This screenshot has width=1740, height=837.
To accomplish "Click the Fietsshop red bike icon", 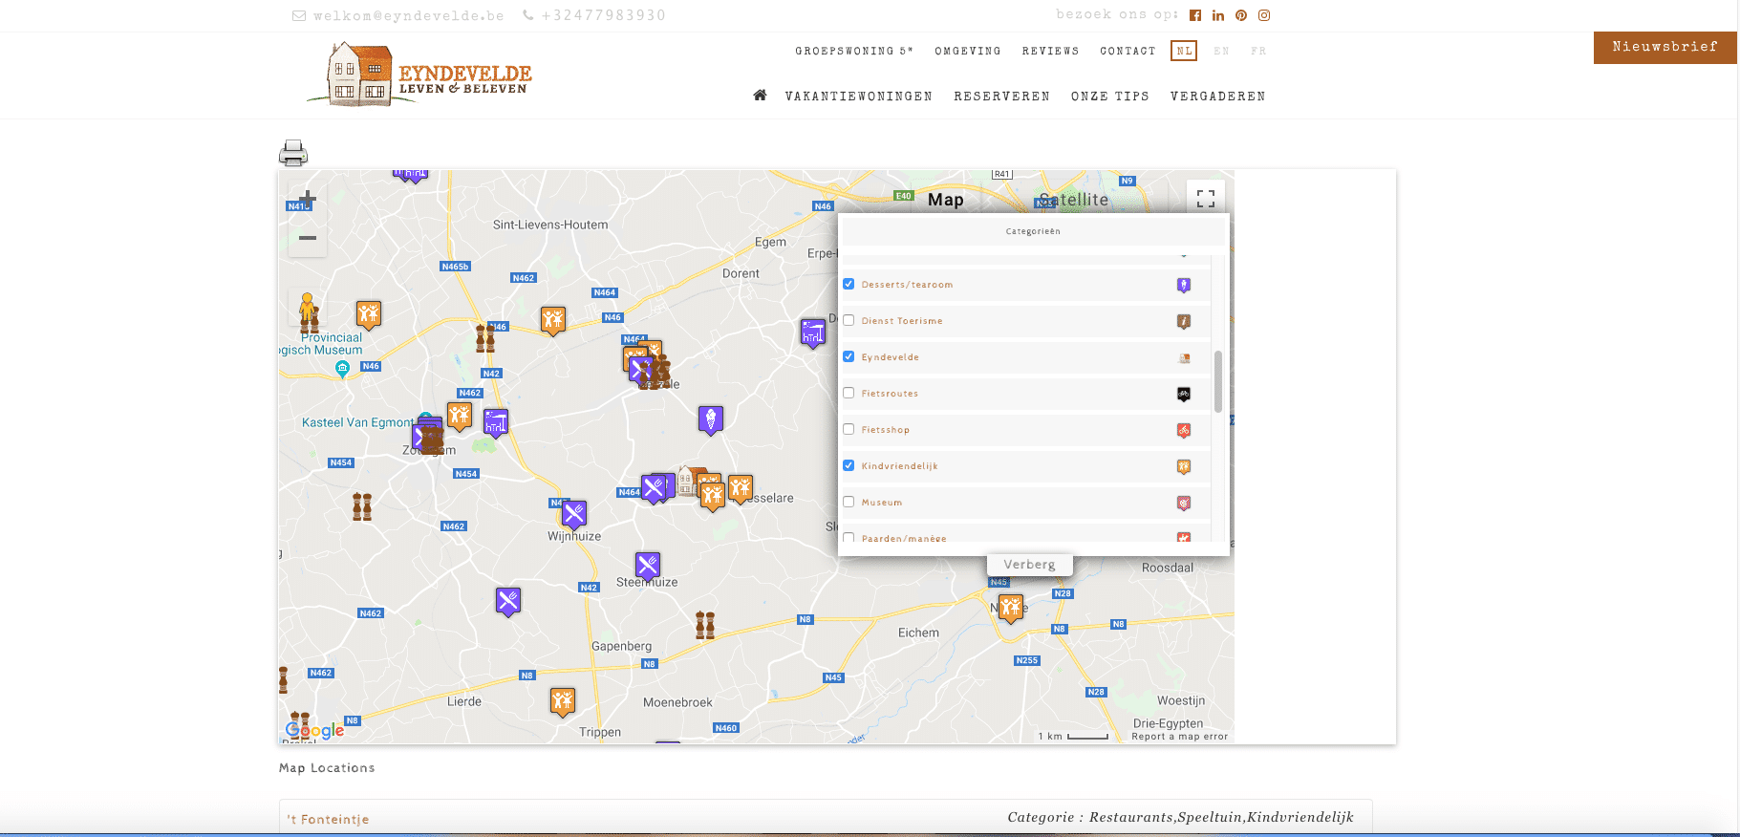I will 1184,431.
